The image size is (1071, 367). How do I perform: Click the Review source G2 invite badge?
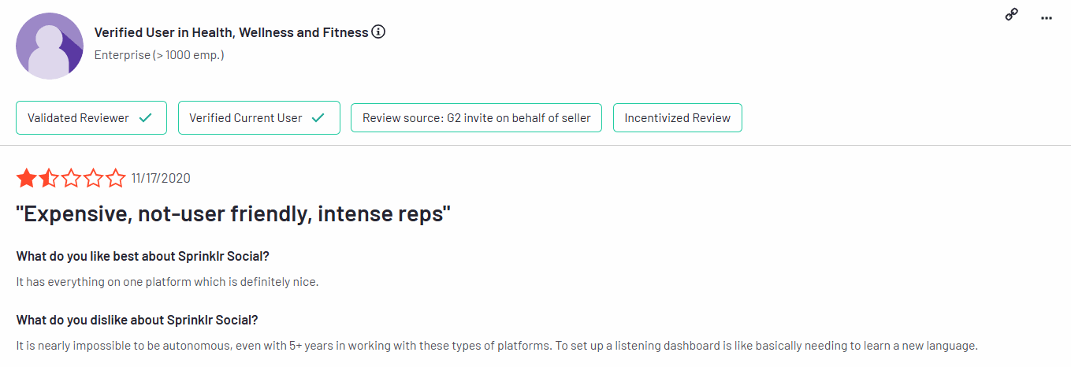476,118
